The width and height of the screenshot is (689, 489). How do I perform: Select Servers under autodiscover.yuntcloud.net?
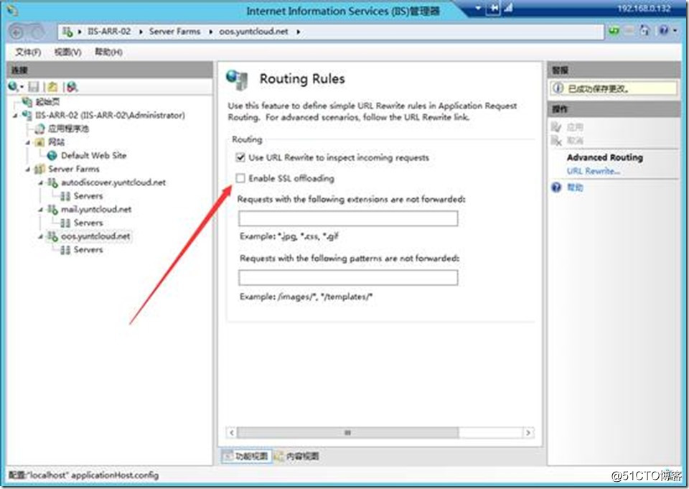click(x=88, y=196)
